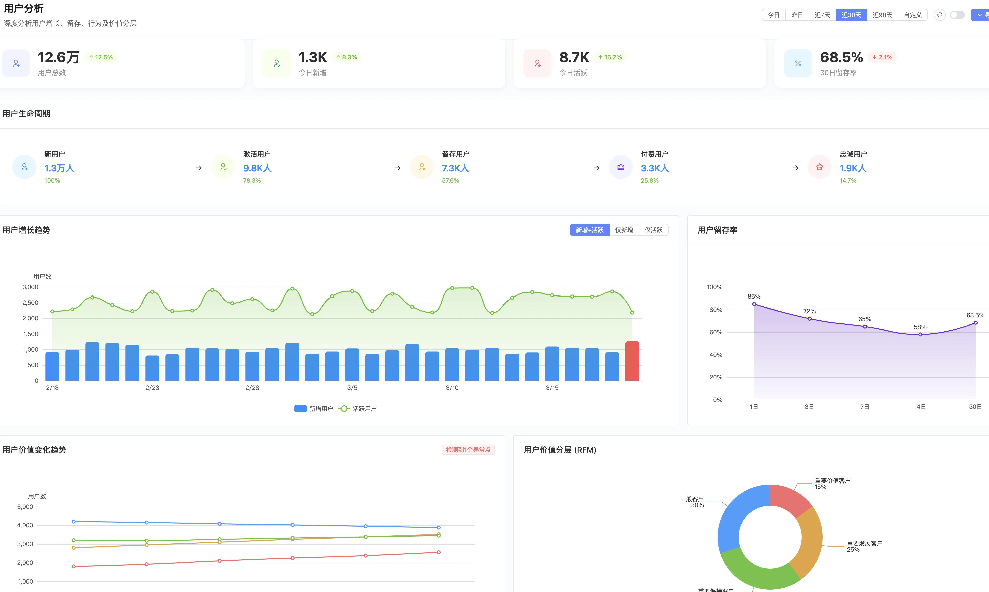
Task: Click the 留存用户 lifecycle icon
Action: (x=422, y=167)
